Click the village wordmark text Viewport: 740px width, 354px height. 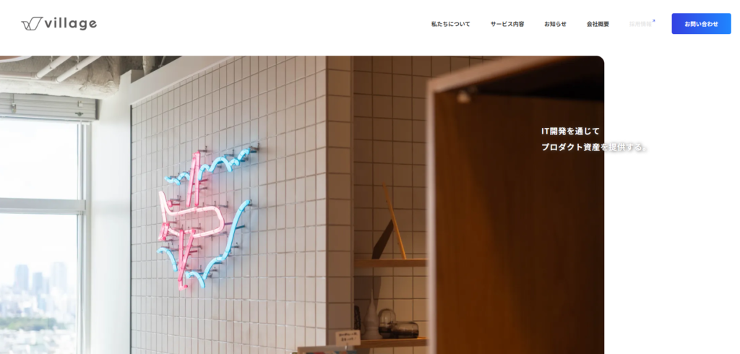point(71,24)
